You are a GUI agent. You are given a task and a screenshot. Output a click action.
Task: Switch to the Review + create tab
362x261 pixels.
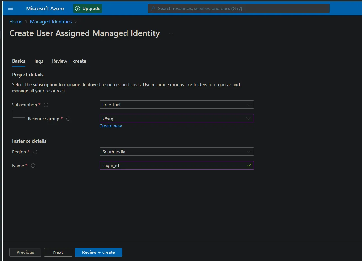[69, 61]
